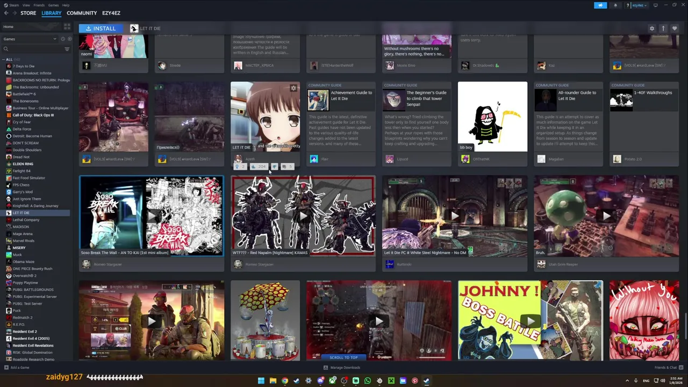Viewport: 688px width, 387px height.
Task: Open Friends & Chat
Action: [x=668, y=368]
